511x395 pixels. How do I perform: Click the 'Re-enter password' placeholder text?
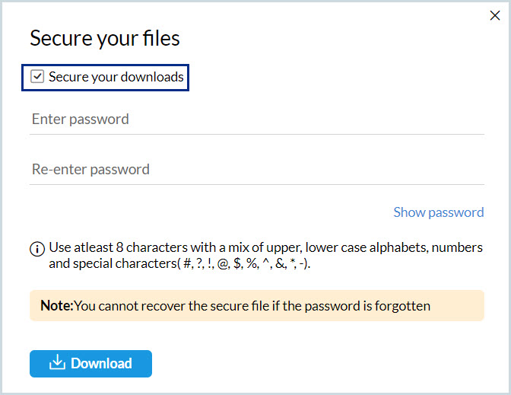[x=90, y=170]
